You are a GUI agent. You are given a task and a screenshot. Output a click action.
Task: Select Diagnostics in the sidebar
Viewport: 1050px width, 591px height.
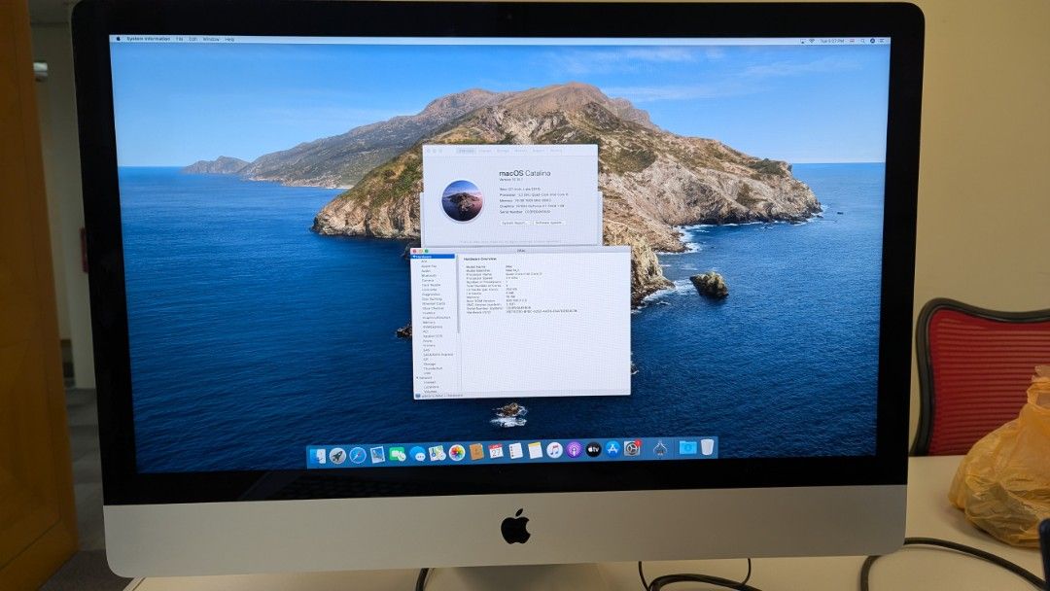click(x=431, y=294)
